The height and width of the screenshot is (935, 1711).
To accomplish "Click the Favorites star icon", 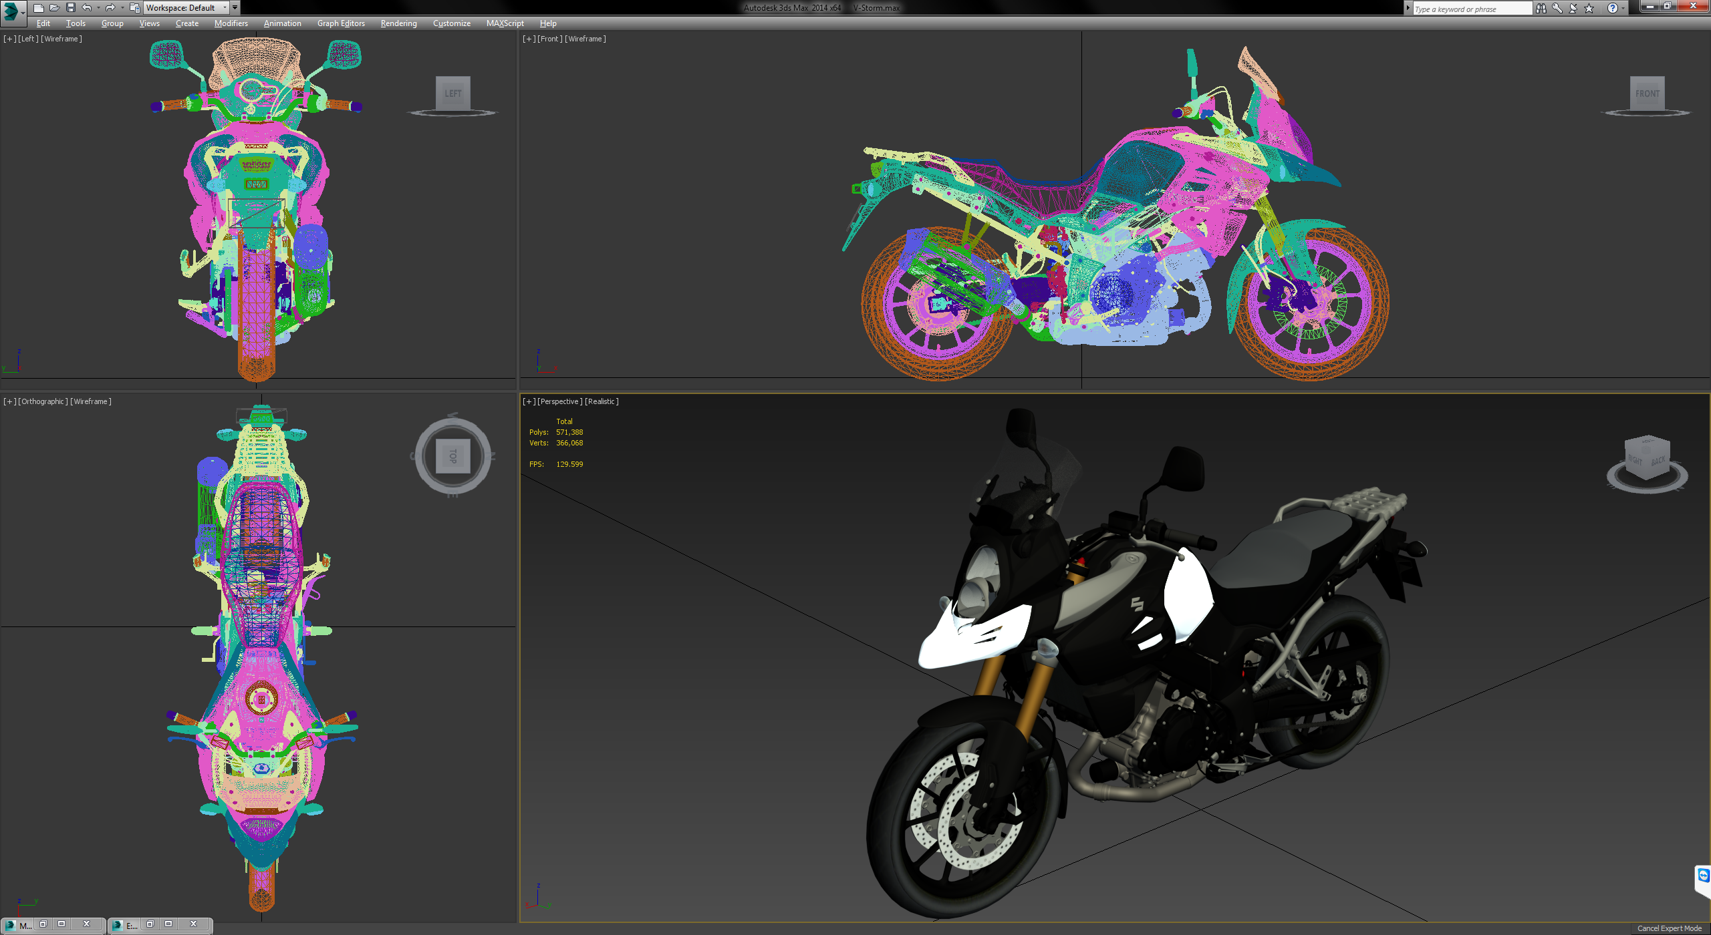I will coord(1589,9).
